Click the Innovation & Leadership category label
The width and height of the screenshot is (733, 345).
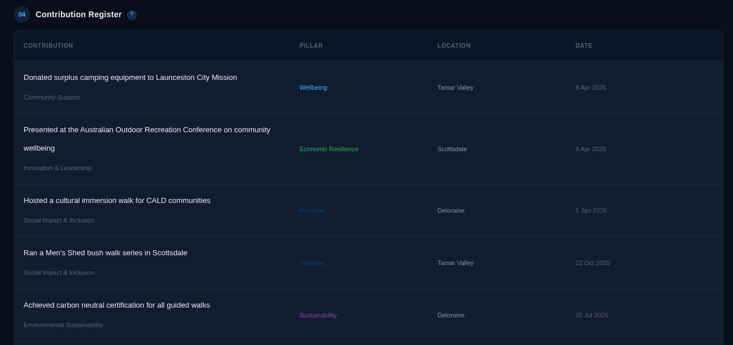[x=58, y=168]
